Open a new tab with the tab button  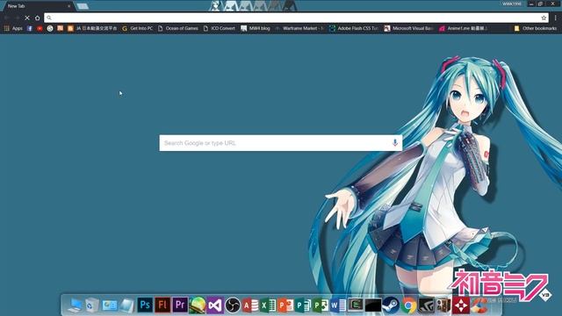click(83, 6)
